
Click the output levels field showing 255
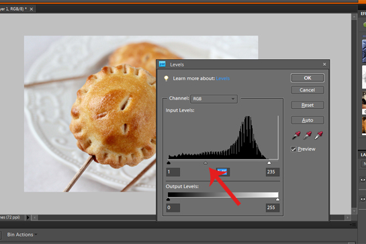point(273,208)
